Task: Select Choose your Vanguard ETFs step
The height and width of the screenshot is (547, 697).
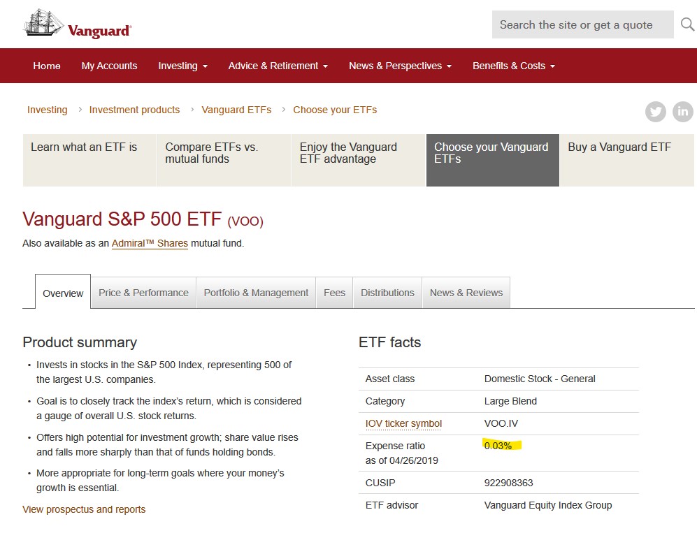Action: pos(493,160)
